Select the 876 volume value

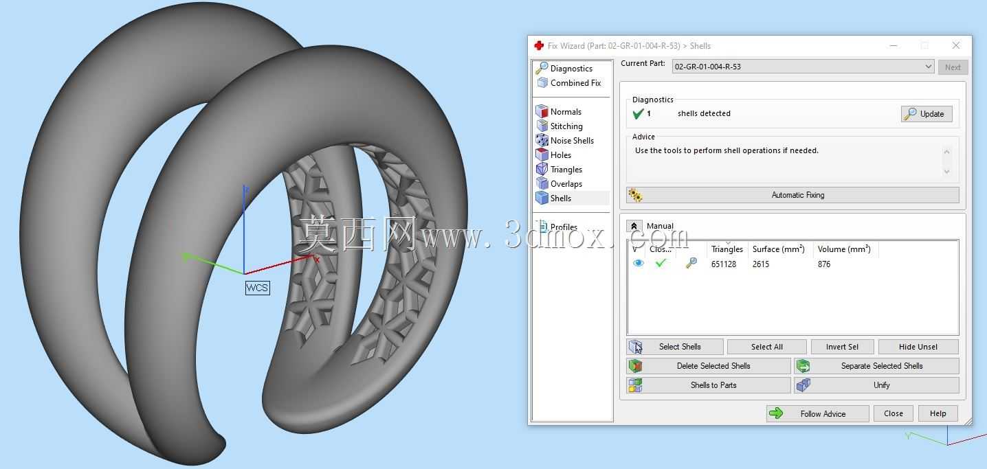tap(824, 264)
